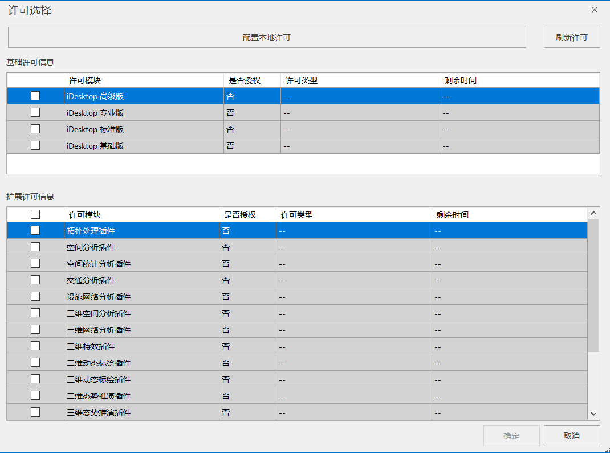The image size is (610, 453).
Task: Select the 二维态势推演插件 row text
Action: click(99, 396)
